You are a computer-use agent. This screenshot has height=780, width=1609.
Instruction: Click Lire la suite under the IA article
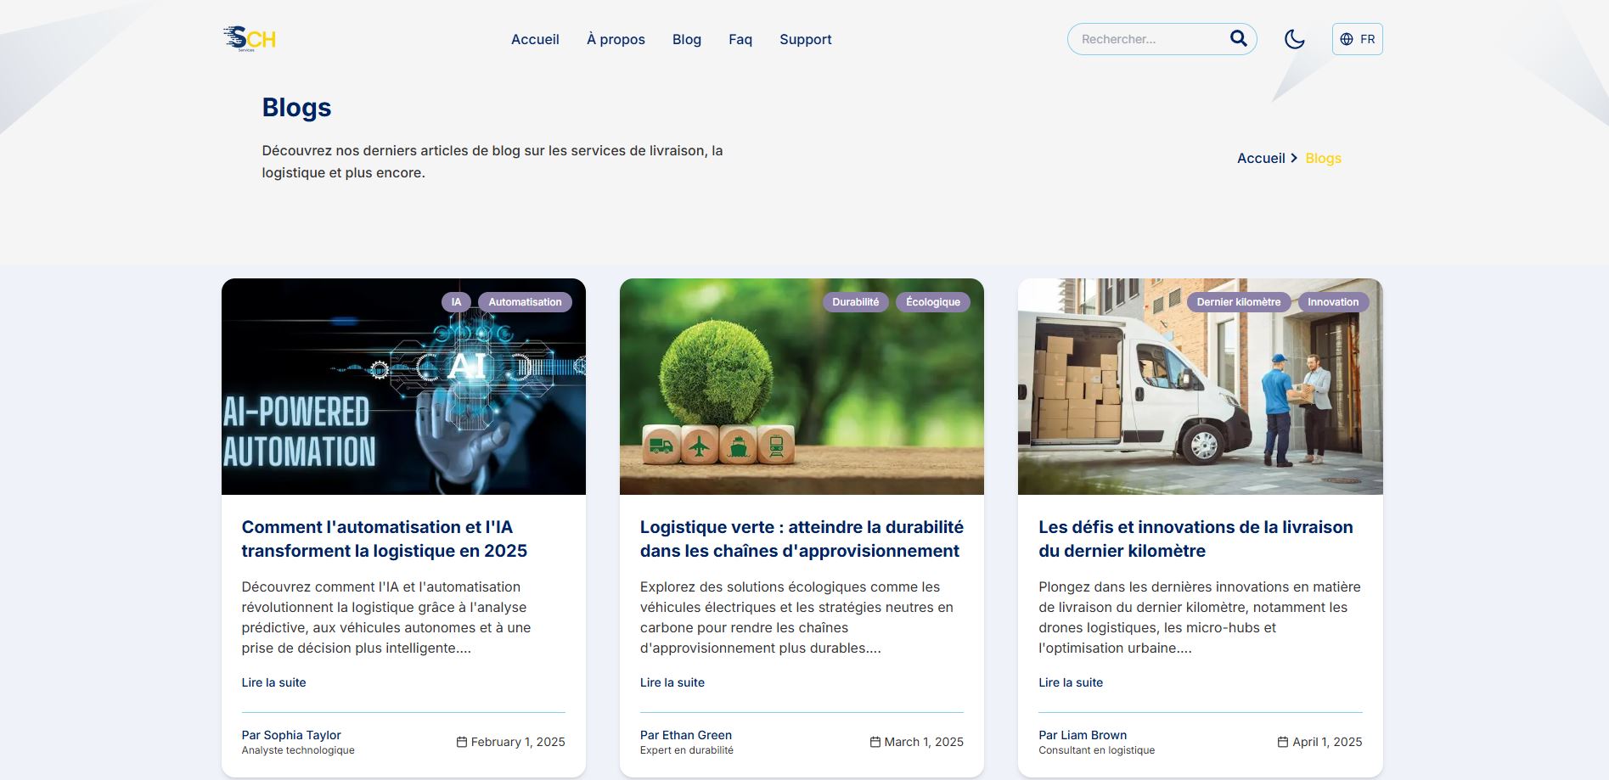[x=273, y=682]
